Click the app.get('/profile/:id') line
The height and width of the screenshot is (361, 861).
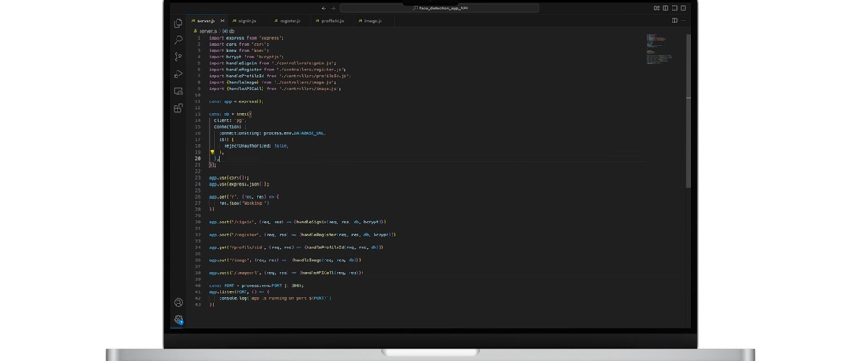(x=296, y=247)
